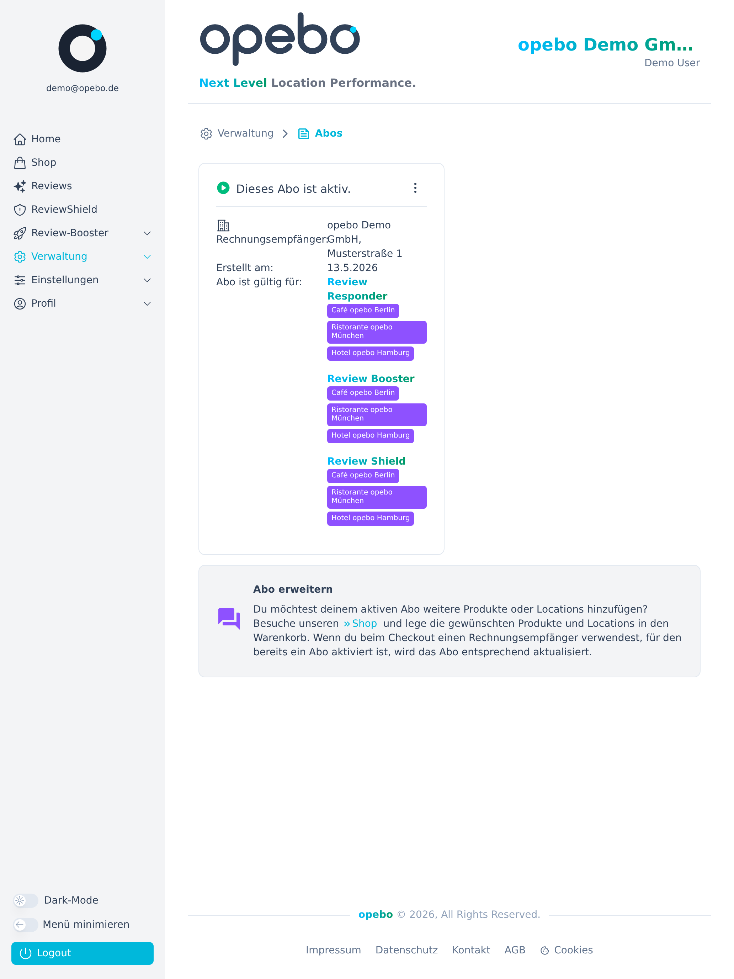This screenshot has width=734, height=979.
Task: Toggle the Dark-Mode switch
Action: (25, 900)
